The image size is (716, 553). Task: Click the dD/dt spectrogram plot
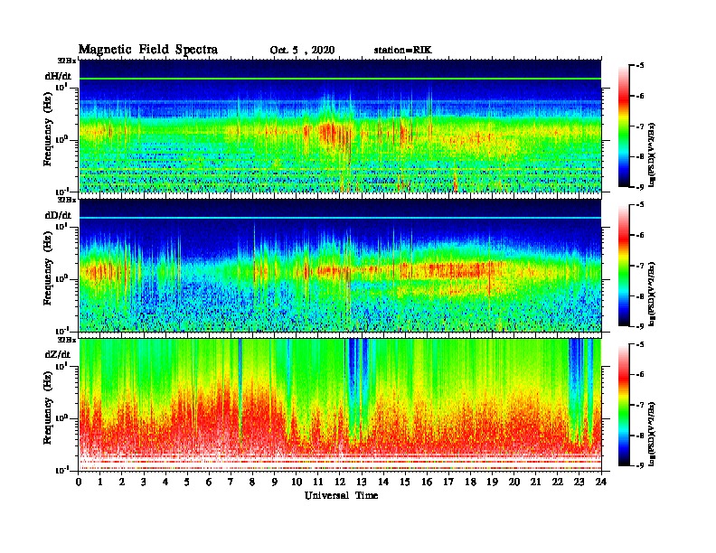pos(340,265)
